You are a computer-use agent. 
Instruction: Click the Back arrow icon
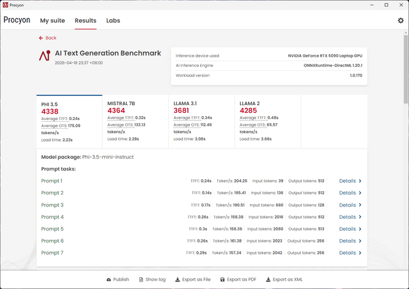point(41,38)
